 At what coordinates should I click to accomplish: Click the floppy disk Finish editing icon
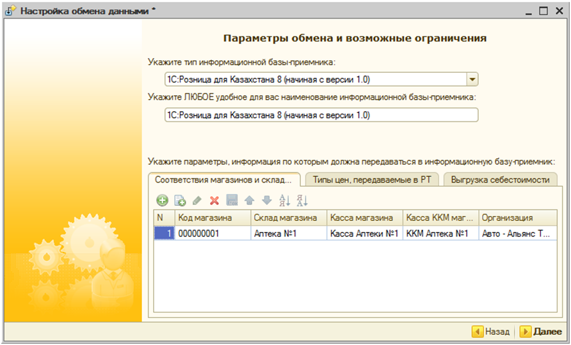pyautogui.click(x=232, y=201)
